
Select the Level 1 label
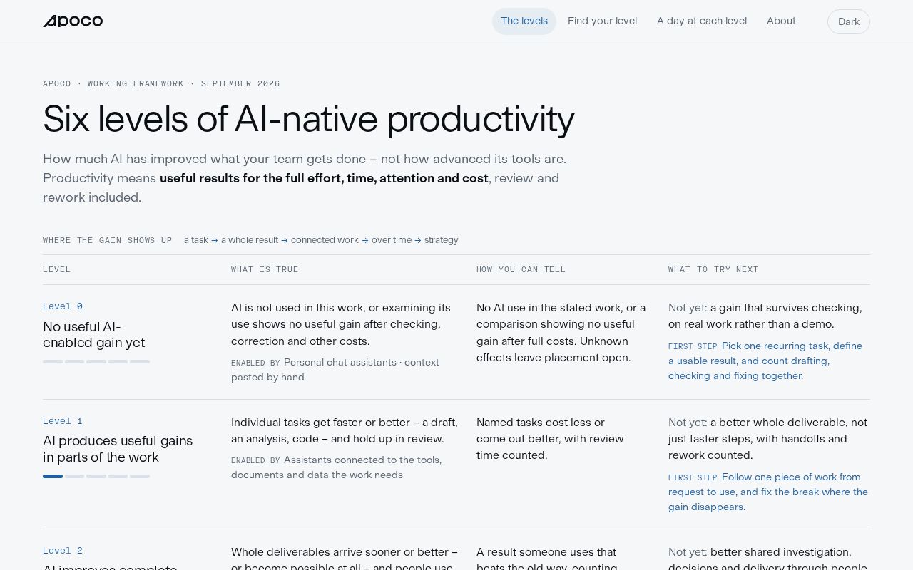point(63,421)
